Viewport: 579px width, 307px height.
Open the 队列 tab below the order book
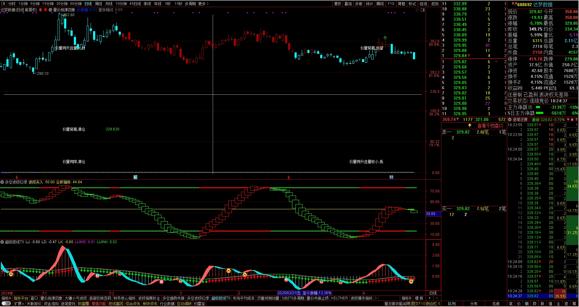452,304
